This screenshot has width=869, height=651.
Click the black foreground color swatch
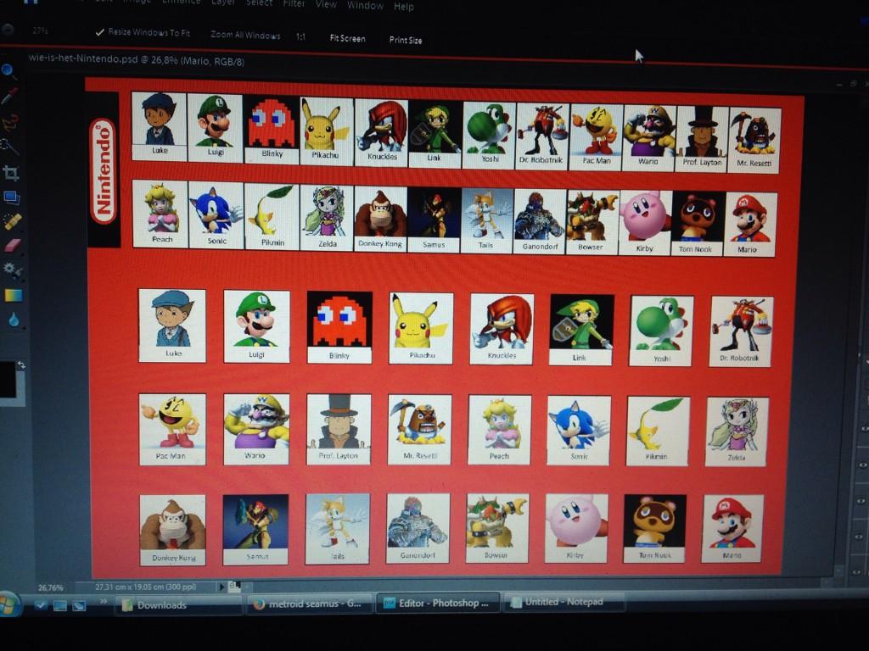[x=7, y=380]
